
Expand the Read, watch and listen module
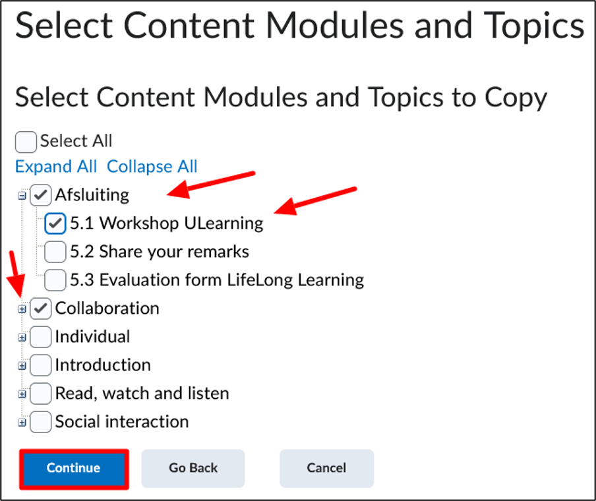pyautogui.click(x=22, y=394)
